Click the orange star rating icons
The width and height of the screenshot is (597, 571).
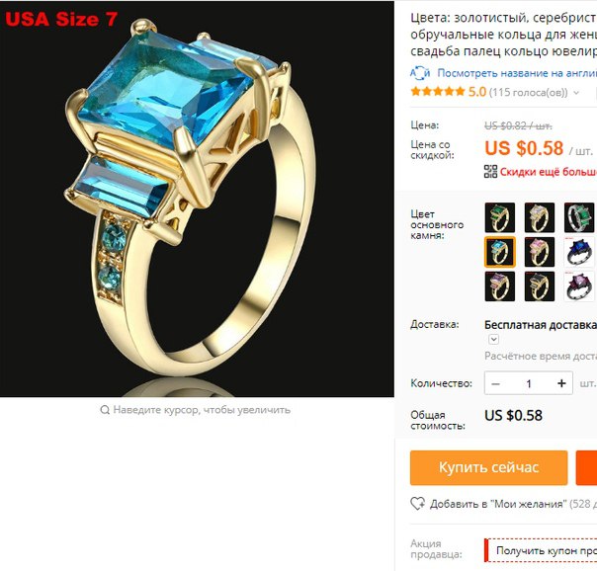(x=438, y=92)
